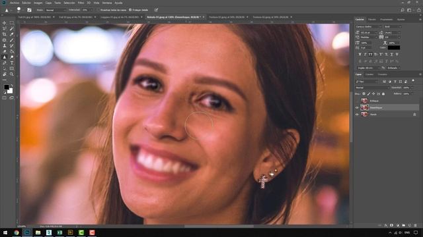Open the edit toolbar three-dots button
Viewport: 423px width, 237px height.
coord(5,80)
